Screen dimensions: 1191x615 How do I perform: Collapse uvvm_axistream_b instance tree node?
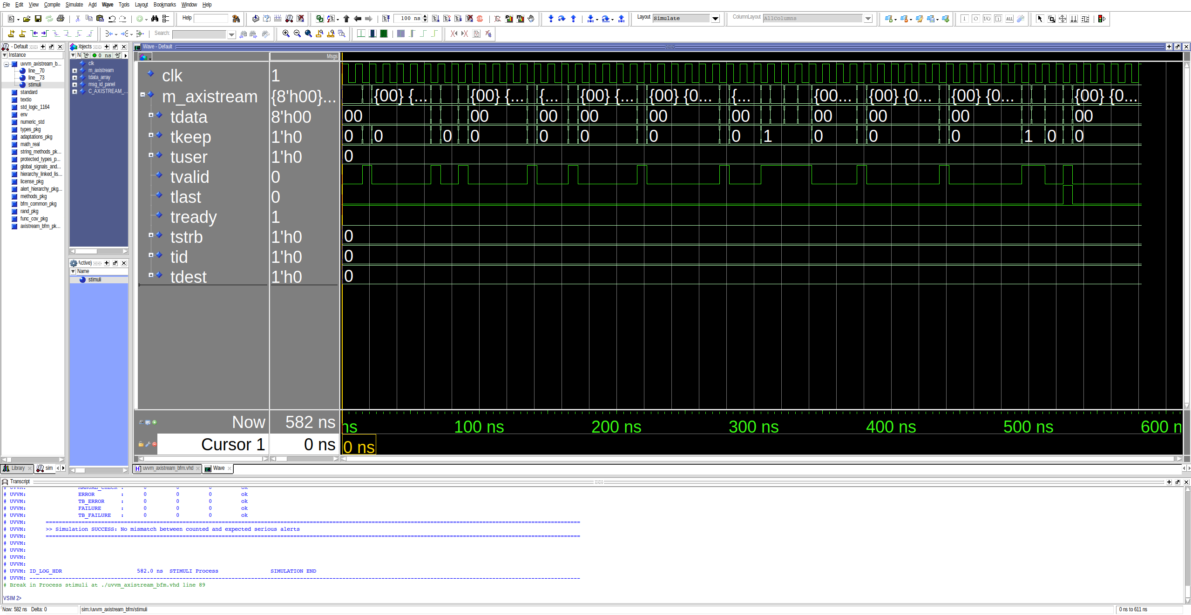point(6,64)
